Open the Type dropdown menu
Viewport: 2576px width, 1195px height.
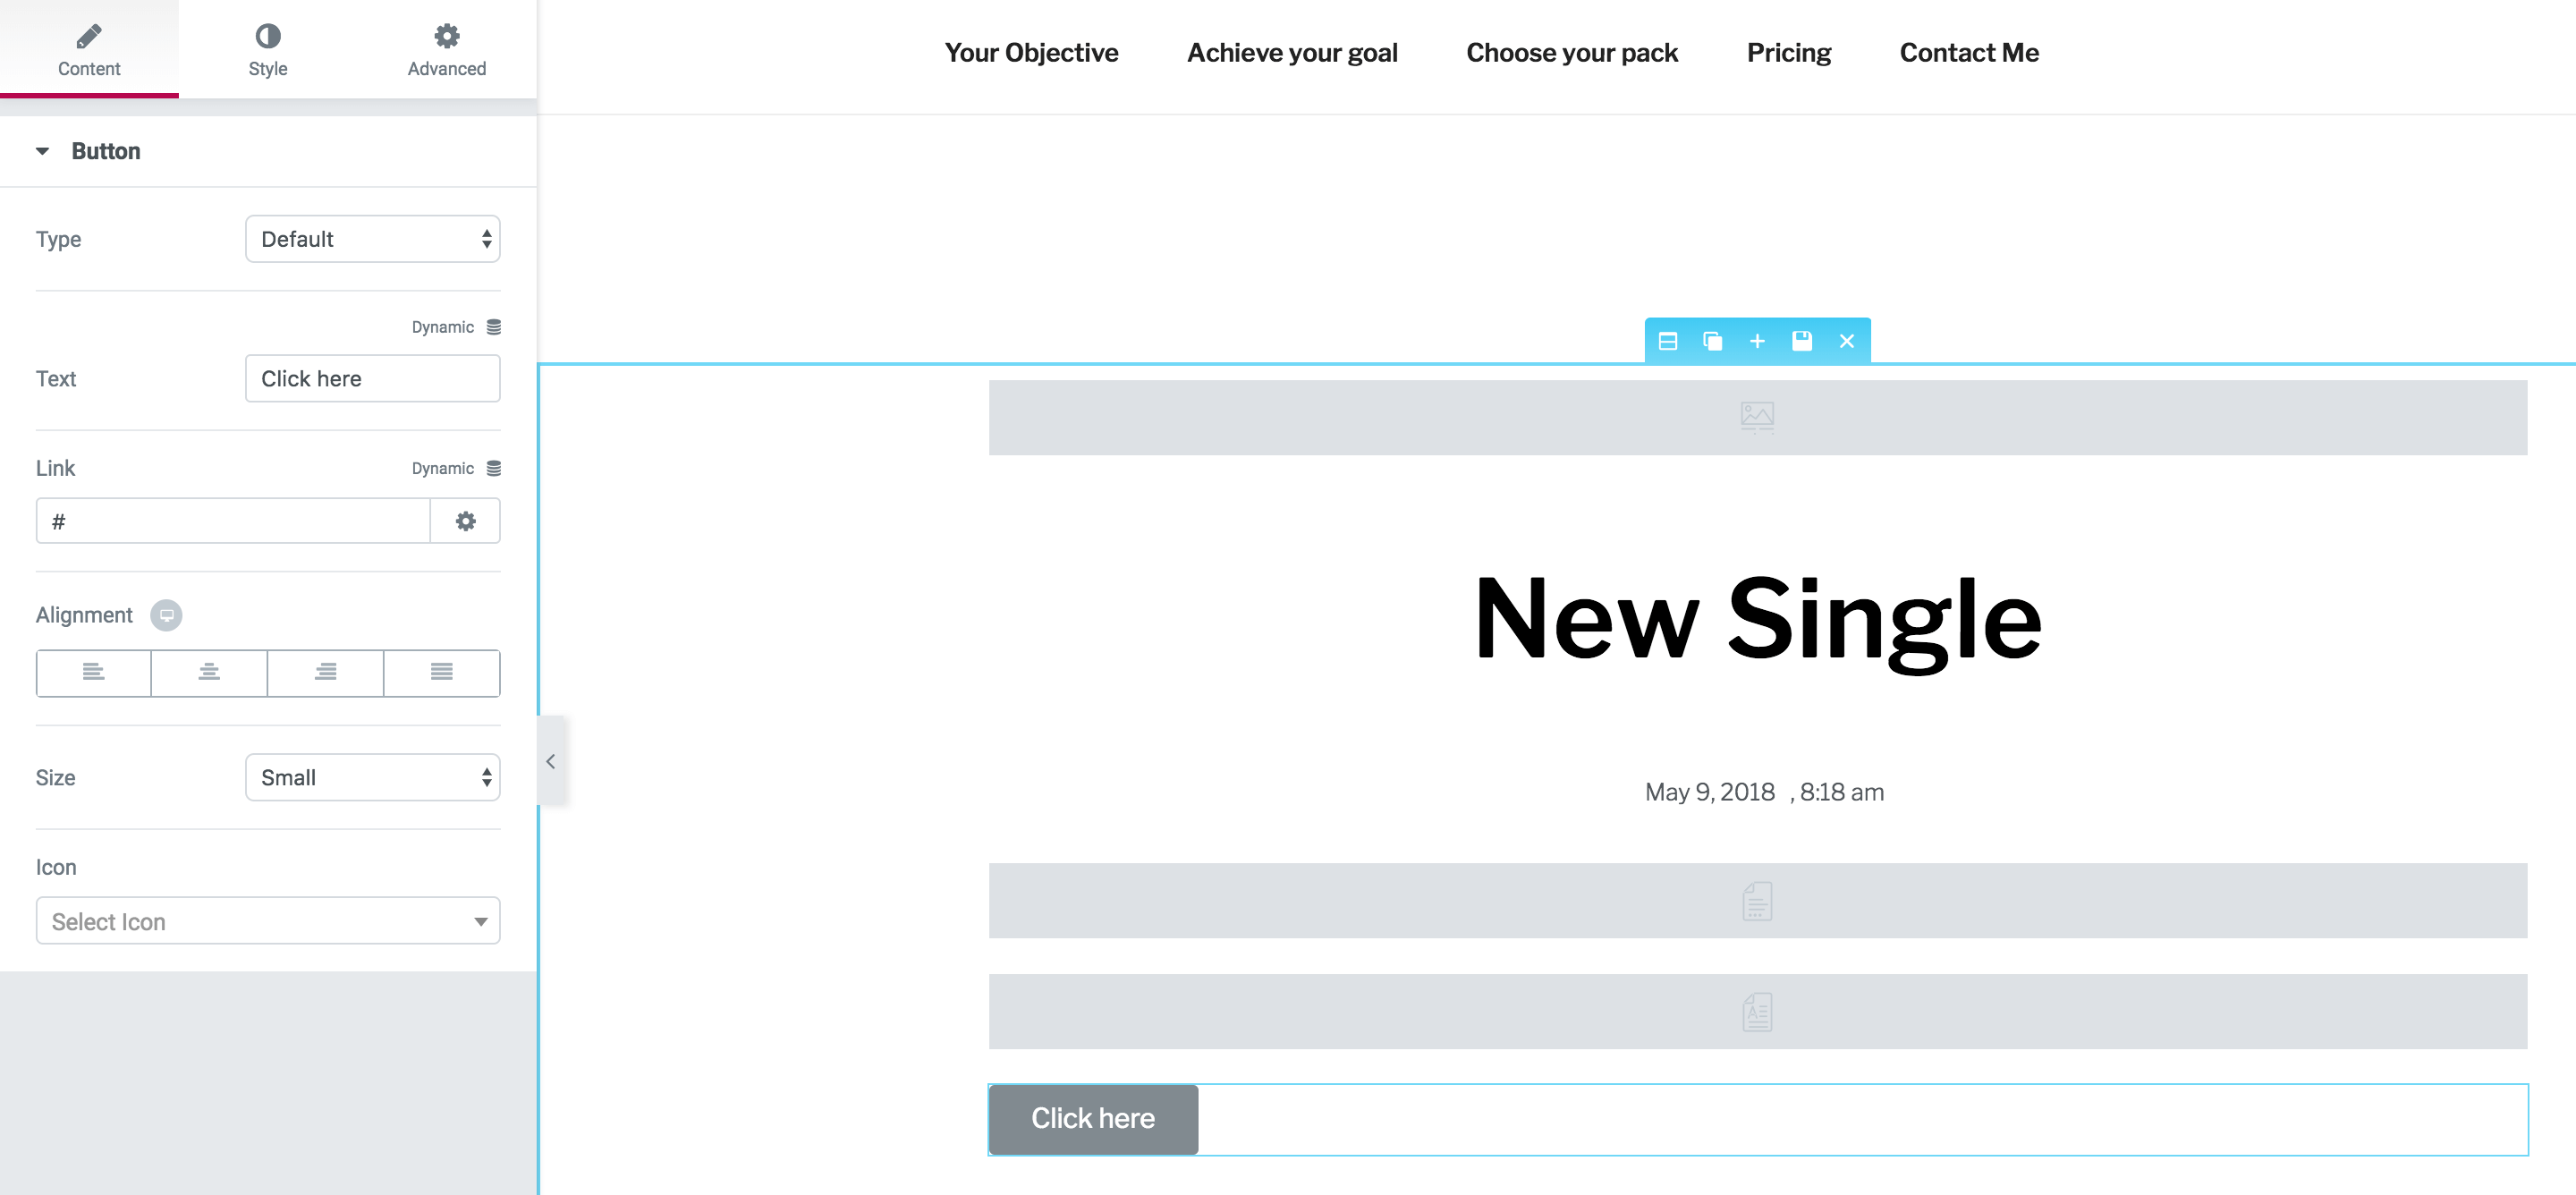click(x=373, y=238)
